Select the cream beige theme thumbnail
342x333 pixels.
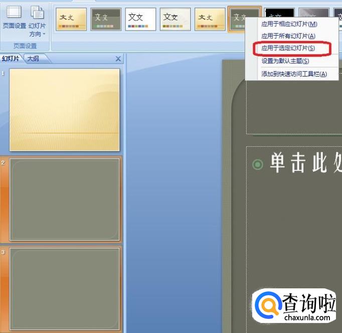175,19
